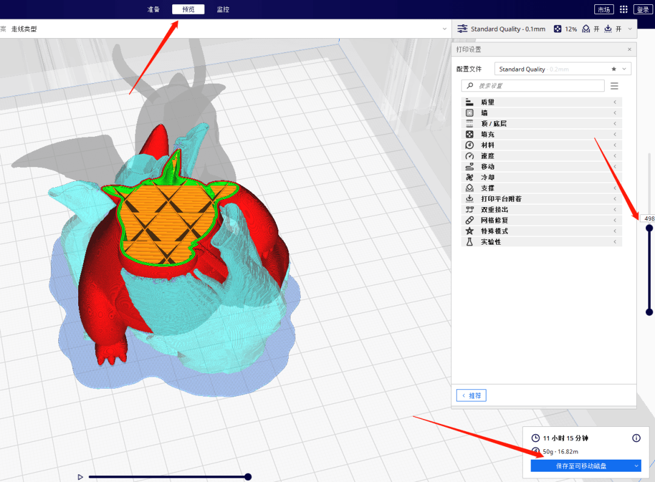Screen dimensions: 655x482
Task: Expand the 支撑 settings section arrow
Action: point(614,188)
